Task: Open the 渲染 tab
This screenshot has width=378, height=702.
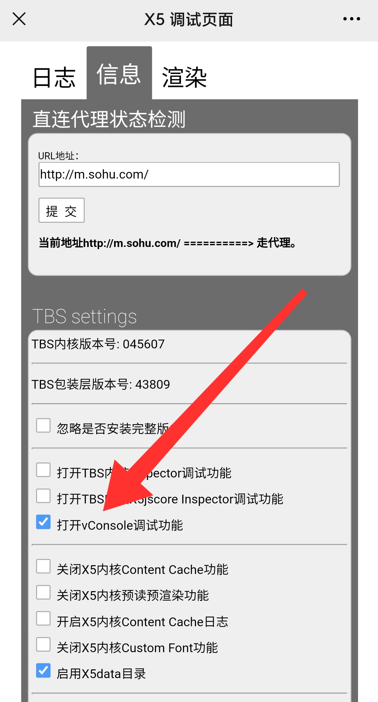Action: [x=184, y=78]
